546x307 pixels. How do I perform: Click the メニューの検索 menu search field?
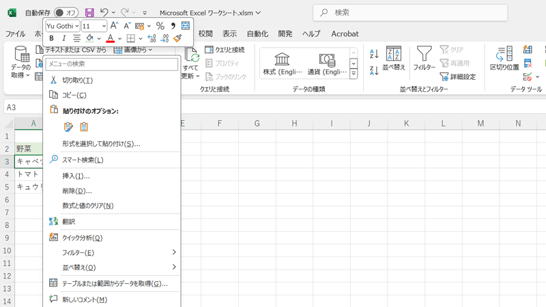pos(112,64)
